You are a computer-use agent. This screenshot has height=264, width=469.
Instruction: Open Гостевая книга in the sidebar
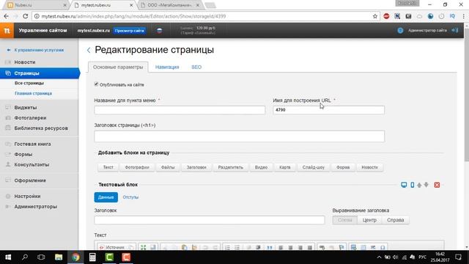[x=32, y=144]
